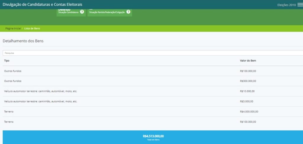This screenshot has width=303, height=144.
Task: Click the R$10.000,00 value cell
Action: (x=247, y=91)
